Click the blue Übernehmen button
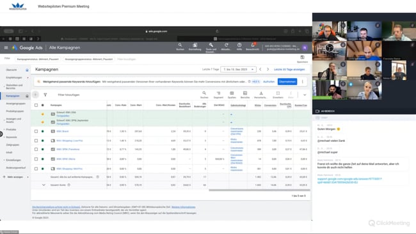The image size is (416, 234). click(x=287, y=82)
